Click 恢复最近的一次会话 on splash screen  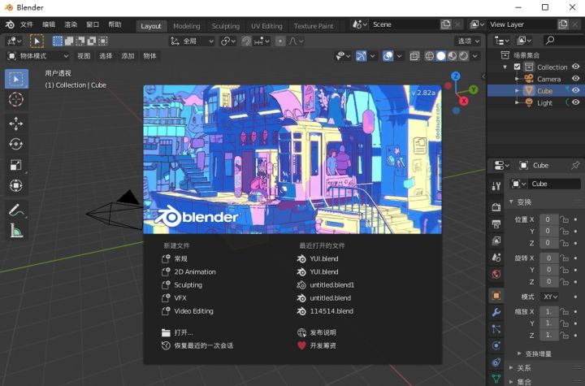[203, 345]
